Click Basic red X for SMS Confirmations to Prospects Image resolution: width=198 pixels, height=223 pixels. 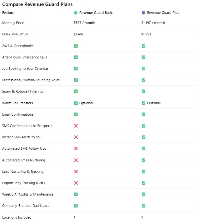coord(76,126)
